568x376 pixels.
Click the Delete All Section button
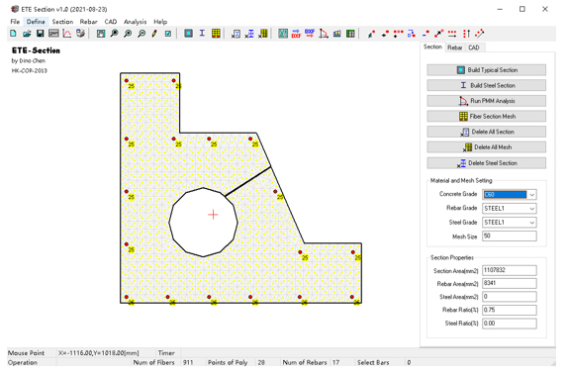486,132
